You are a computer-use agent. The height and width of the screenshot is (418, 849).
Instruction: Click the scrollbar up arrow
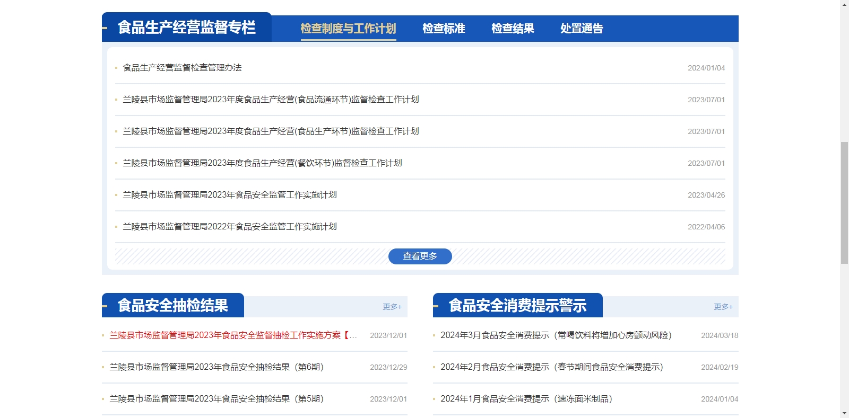click(x=844, y=4)
